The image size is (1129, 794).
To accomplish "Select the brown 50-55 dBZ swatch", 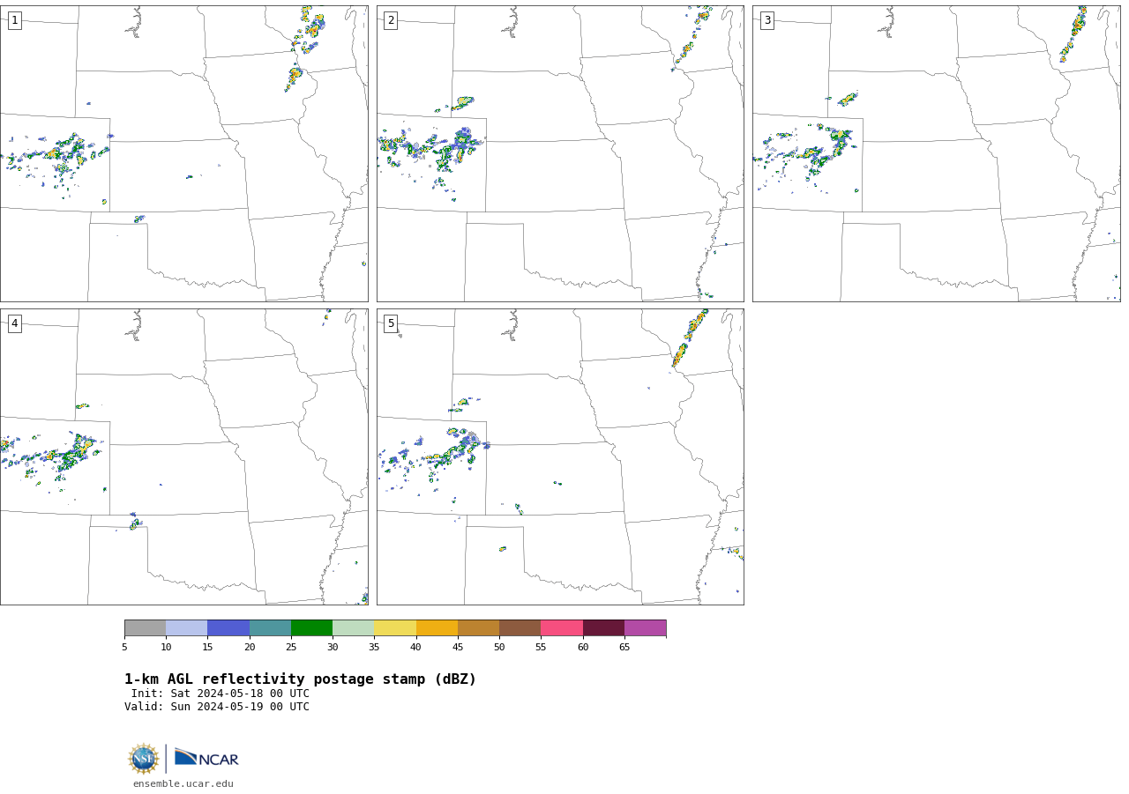I will (x=520, y=628).
